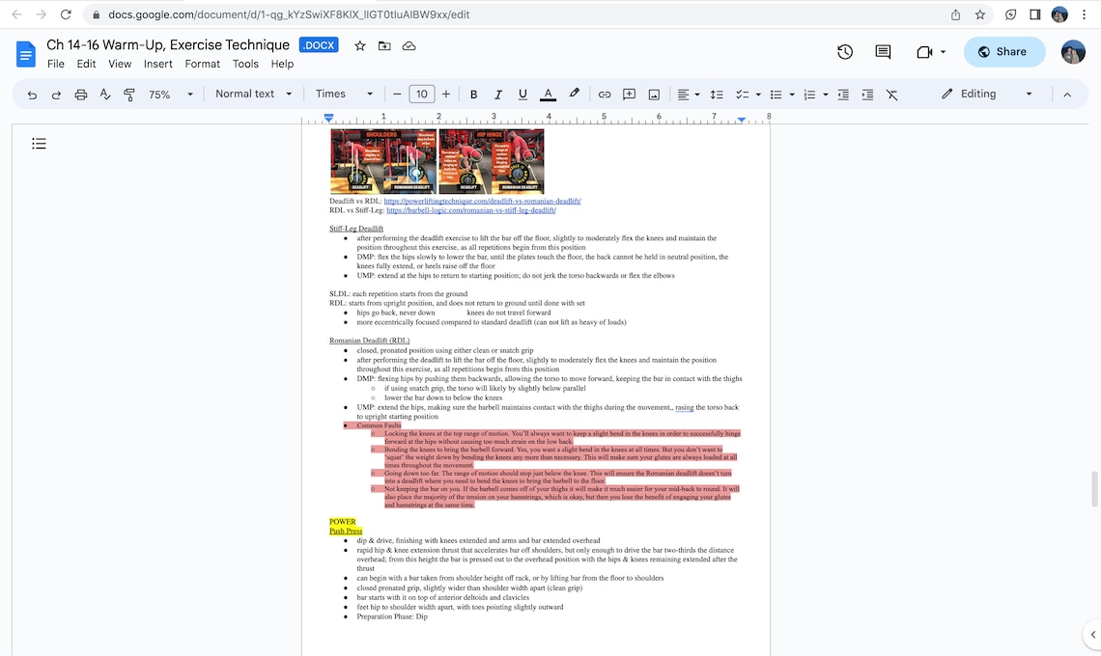Viewport: 1101px width, 656px height.
Task: Open the Tools menu
Action: tap(245, 63)
